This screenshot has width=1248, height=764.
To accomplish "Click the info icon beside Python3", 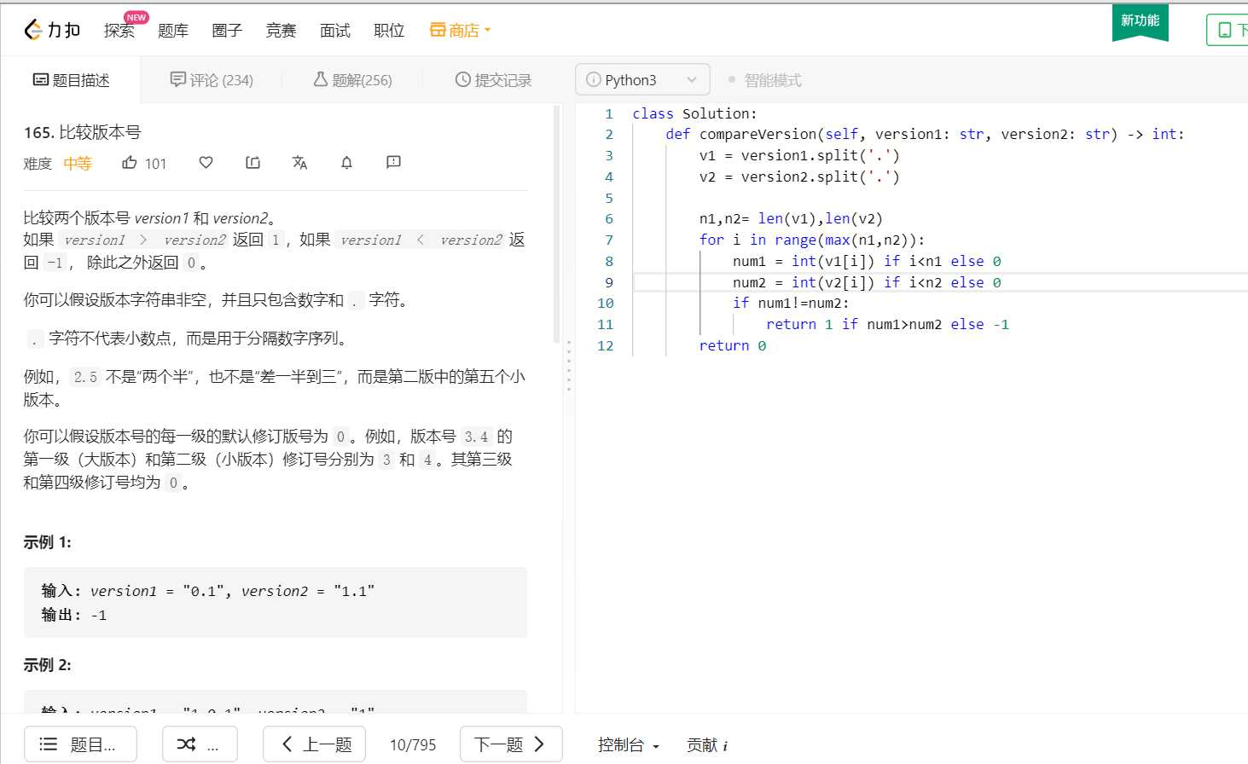I will tap(593, 80).
